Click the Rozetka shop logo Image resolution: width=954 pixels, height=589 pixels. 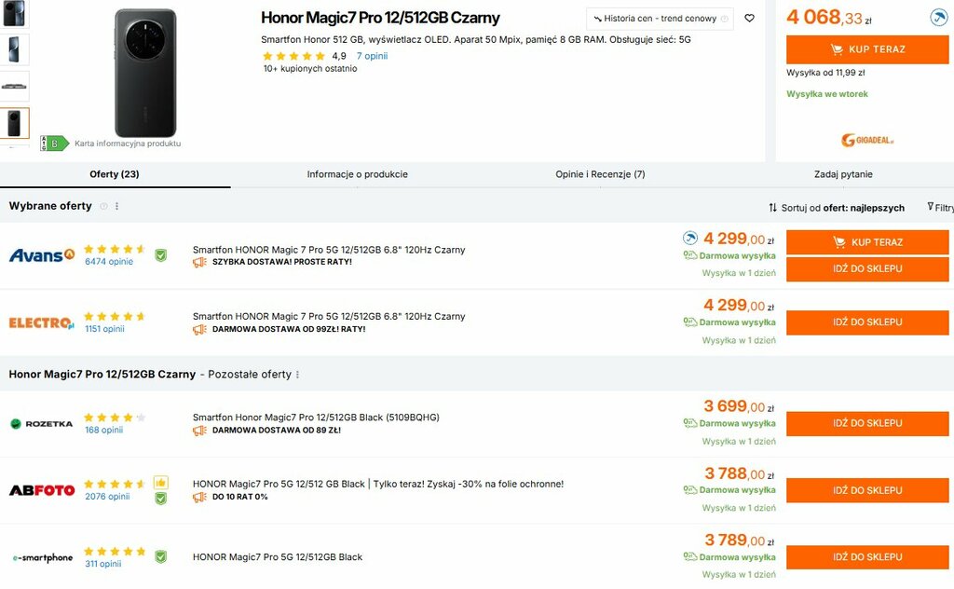41,423
